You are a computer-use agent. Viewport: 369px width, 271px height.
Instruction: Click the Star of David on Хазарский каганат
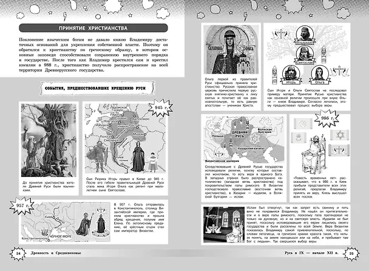pyautogui.click(x=254, y=139)
